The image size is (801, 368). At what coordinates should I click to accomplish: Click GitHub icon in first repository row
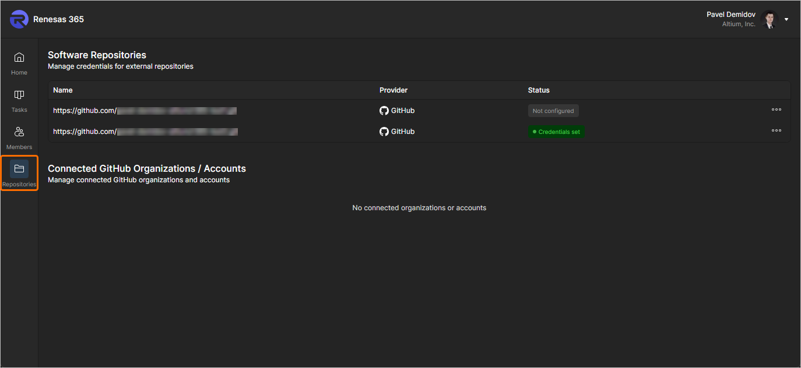pyautogui.click(x=384, y=111)
